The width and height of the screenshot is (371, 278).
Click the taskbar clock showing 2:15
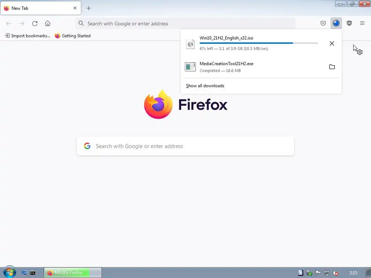point(353,273)
